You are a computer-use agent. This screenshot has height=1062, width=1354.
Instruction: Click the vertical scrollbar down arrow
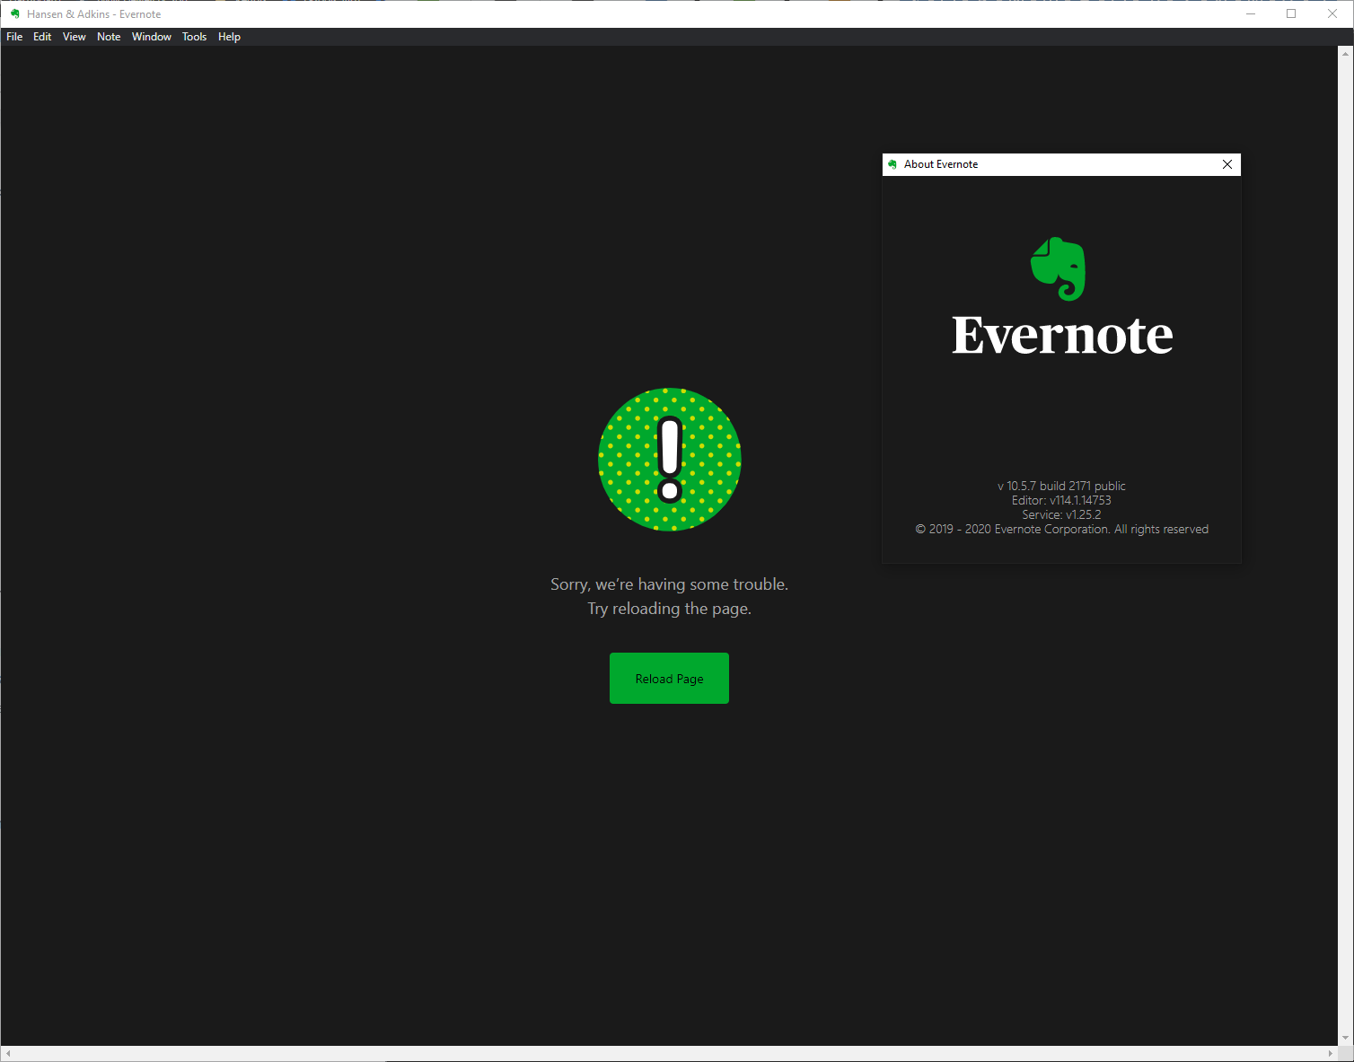point(1345,1038)
